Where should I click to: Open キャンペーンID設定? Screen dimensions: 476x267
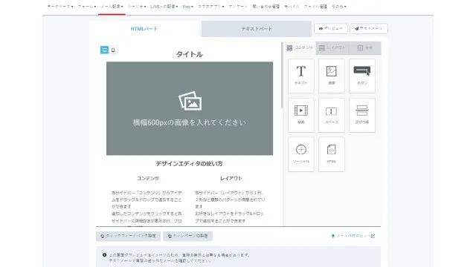pos(187,236)
